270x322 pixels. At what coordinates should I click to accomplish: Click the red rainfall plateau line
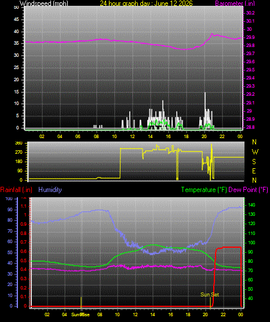click(232, 247)
